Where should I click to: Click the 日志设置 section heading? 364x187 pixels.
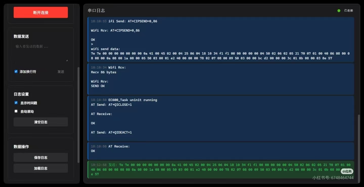coord(21,94)
